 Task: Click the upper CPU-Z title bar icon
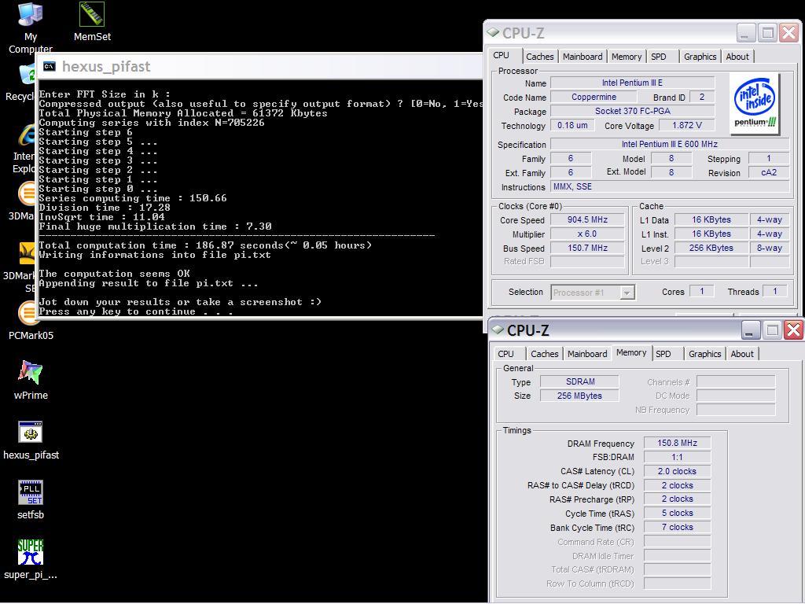pos(494,32)
